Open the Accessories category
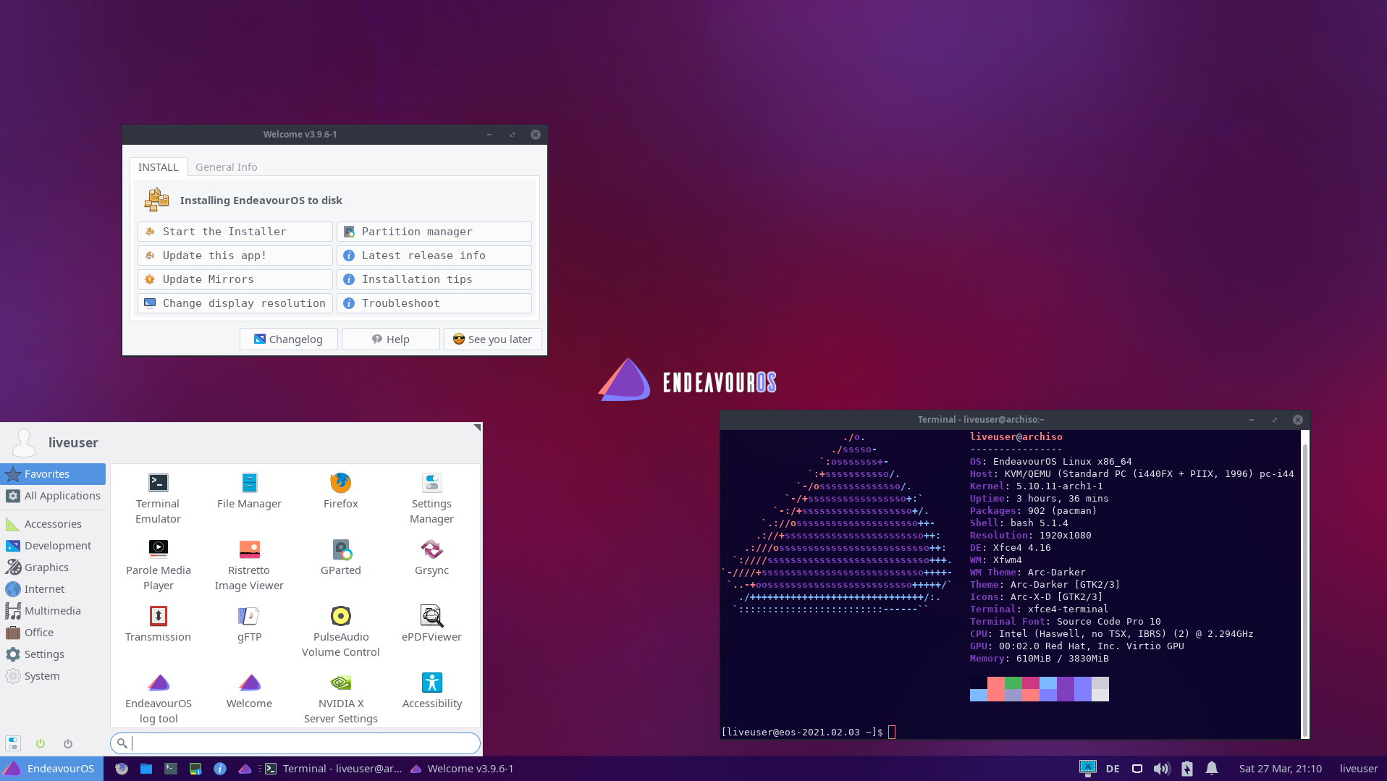Viewport: 1387px width, 781px height. point(54,524)
